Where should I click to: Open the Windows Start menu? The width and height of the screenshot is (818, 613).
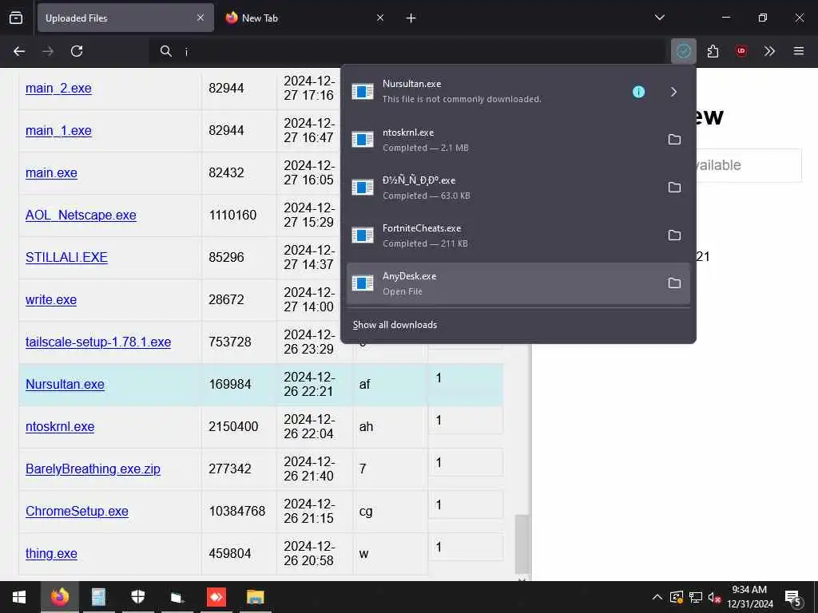point(19,597)
